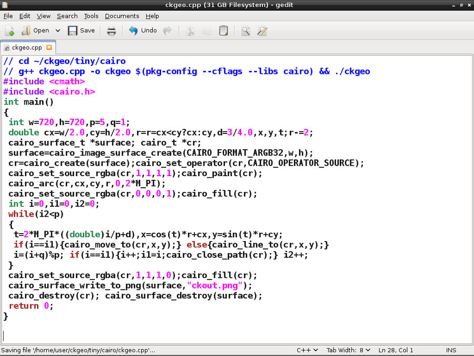This screenshot has width=474, height=356.
Task: Toggle INS insert mode in status bar
Action: (x=451, y=350)
